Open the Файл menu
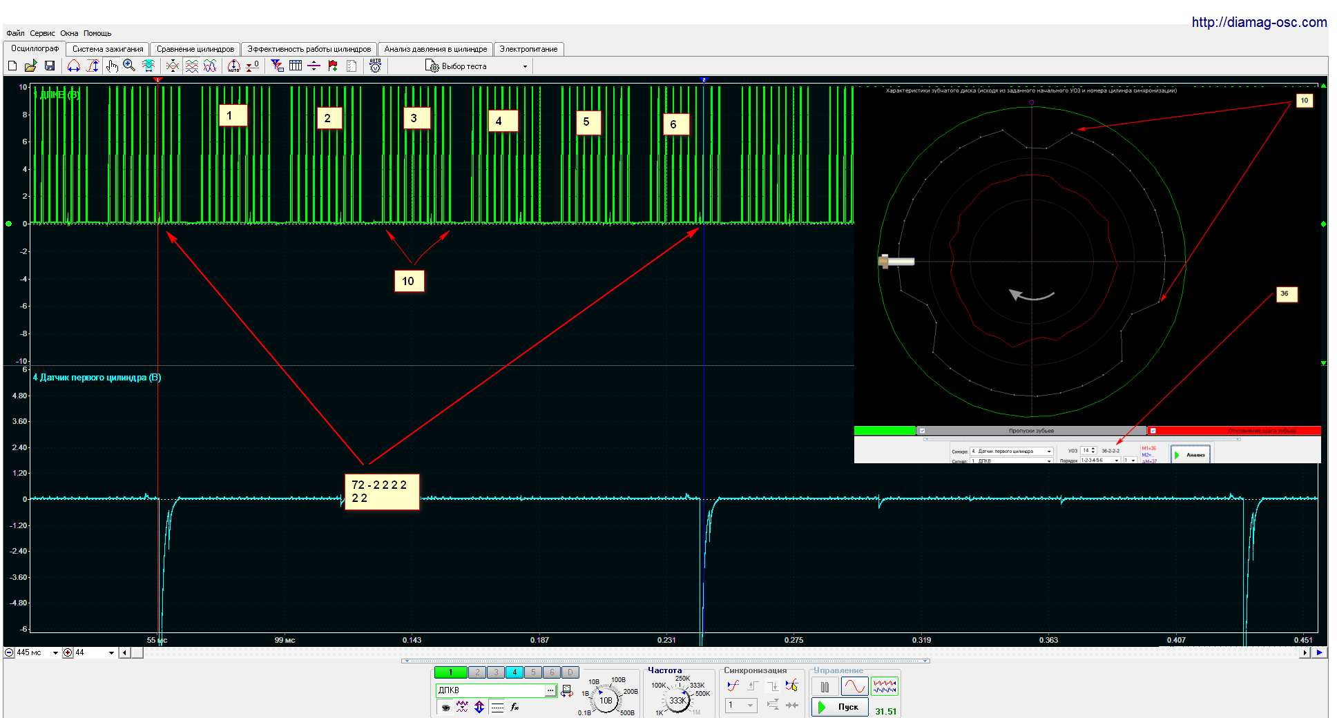 pyautogui.click(x=15, y=33)
